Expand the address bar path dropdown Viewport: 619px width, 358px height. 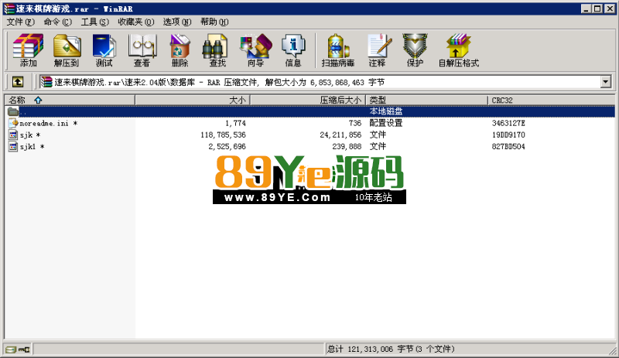pos(606,82)
